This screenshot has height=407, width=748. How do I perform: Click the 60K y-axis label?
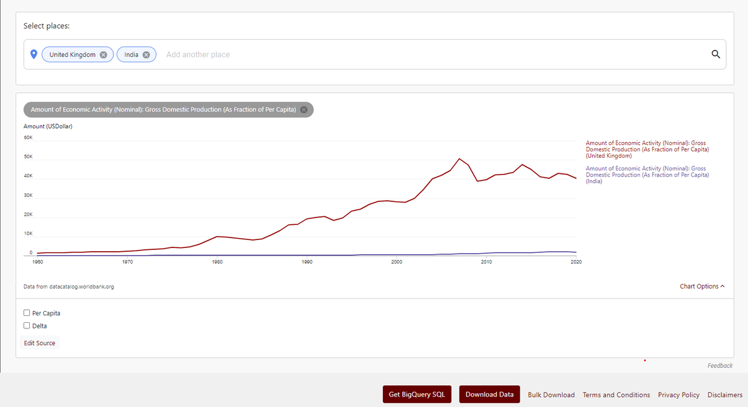(x=28, y=137)
